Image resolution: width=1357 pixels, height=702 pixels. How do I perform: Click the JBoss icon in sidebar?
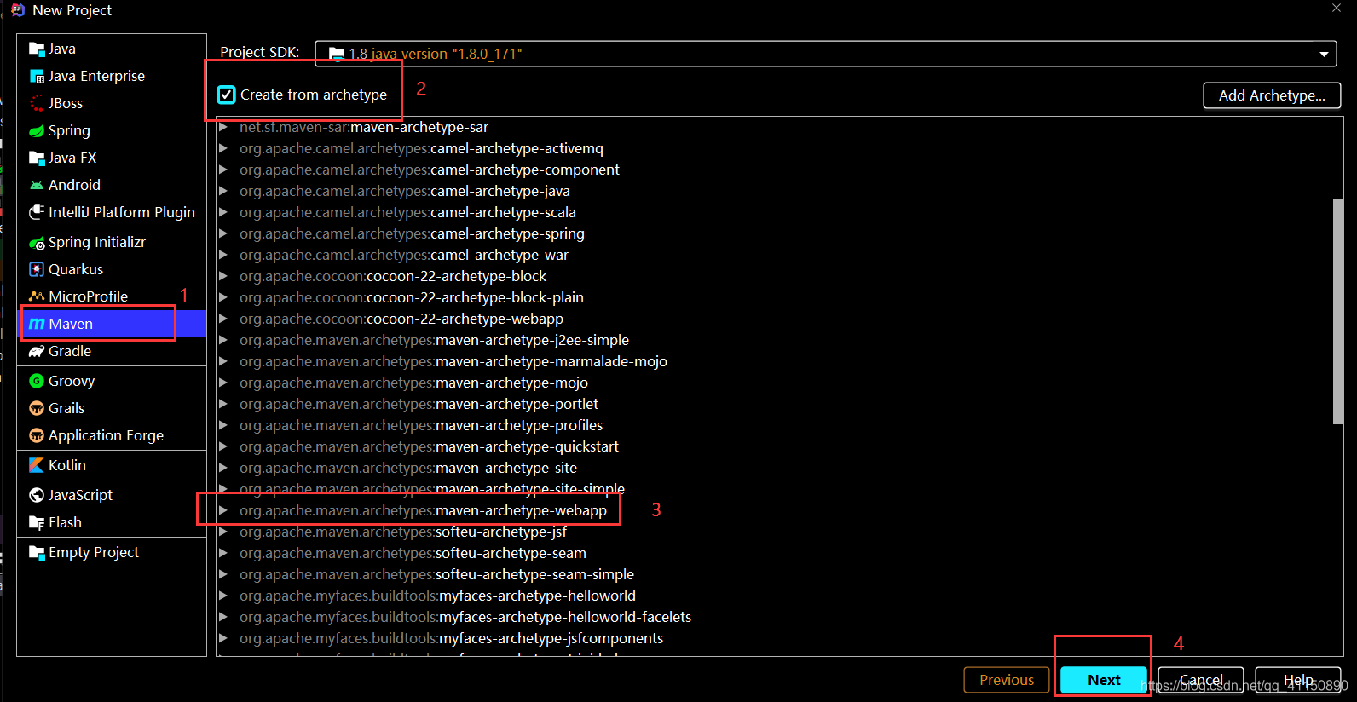[37, 103]
